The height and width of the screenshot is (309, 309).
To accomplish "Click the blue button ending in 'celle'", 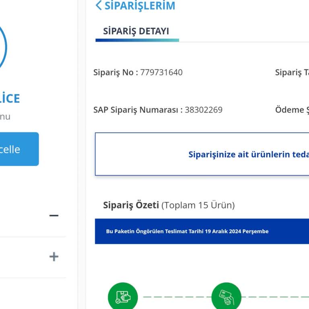I will coord(19,149).
